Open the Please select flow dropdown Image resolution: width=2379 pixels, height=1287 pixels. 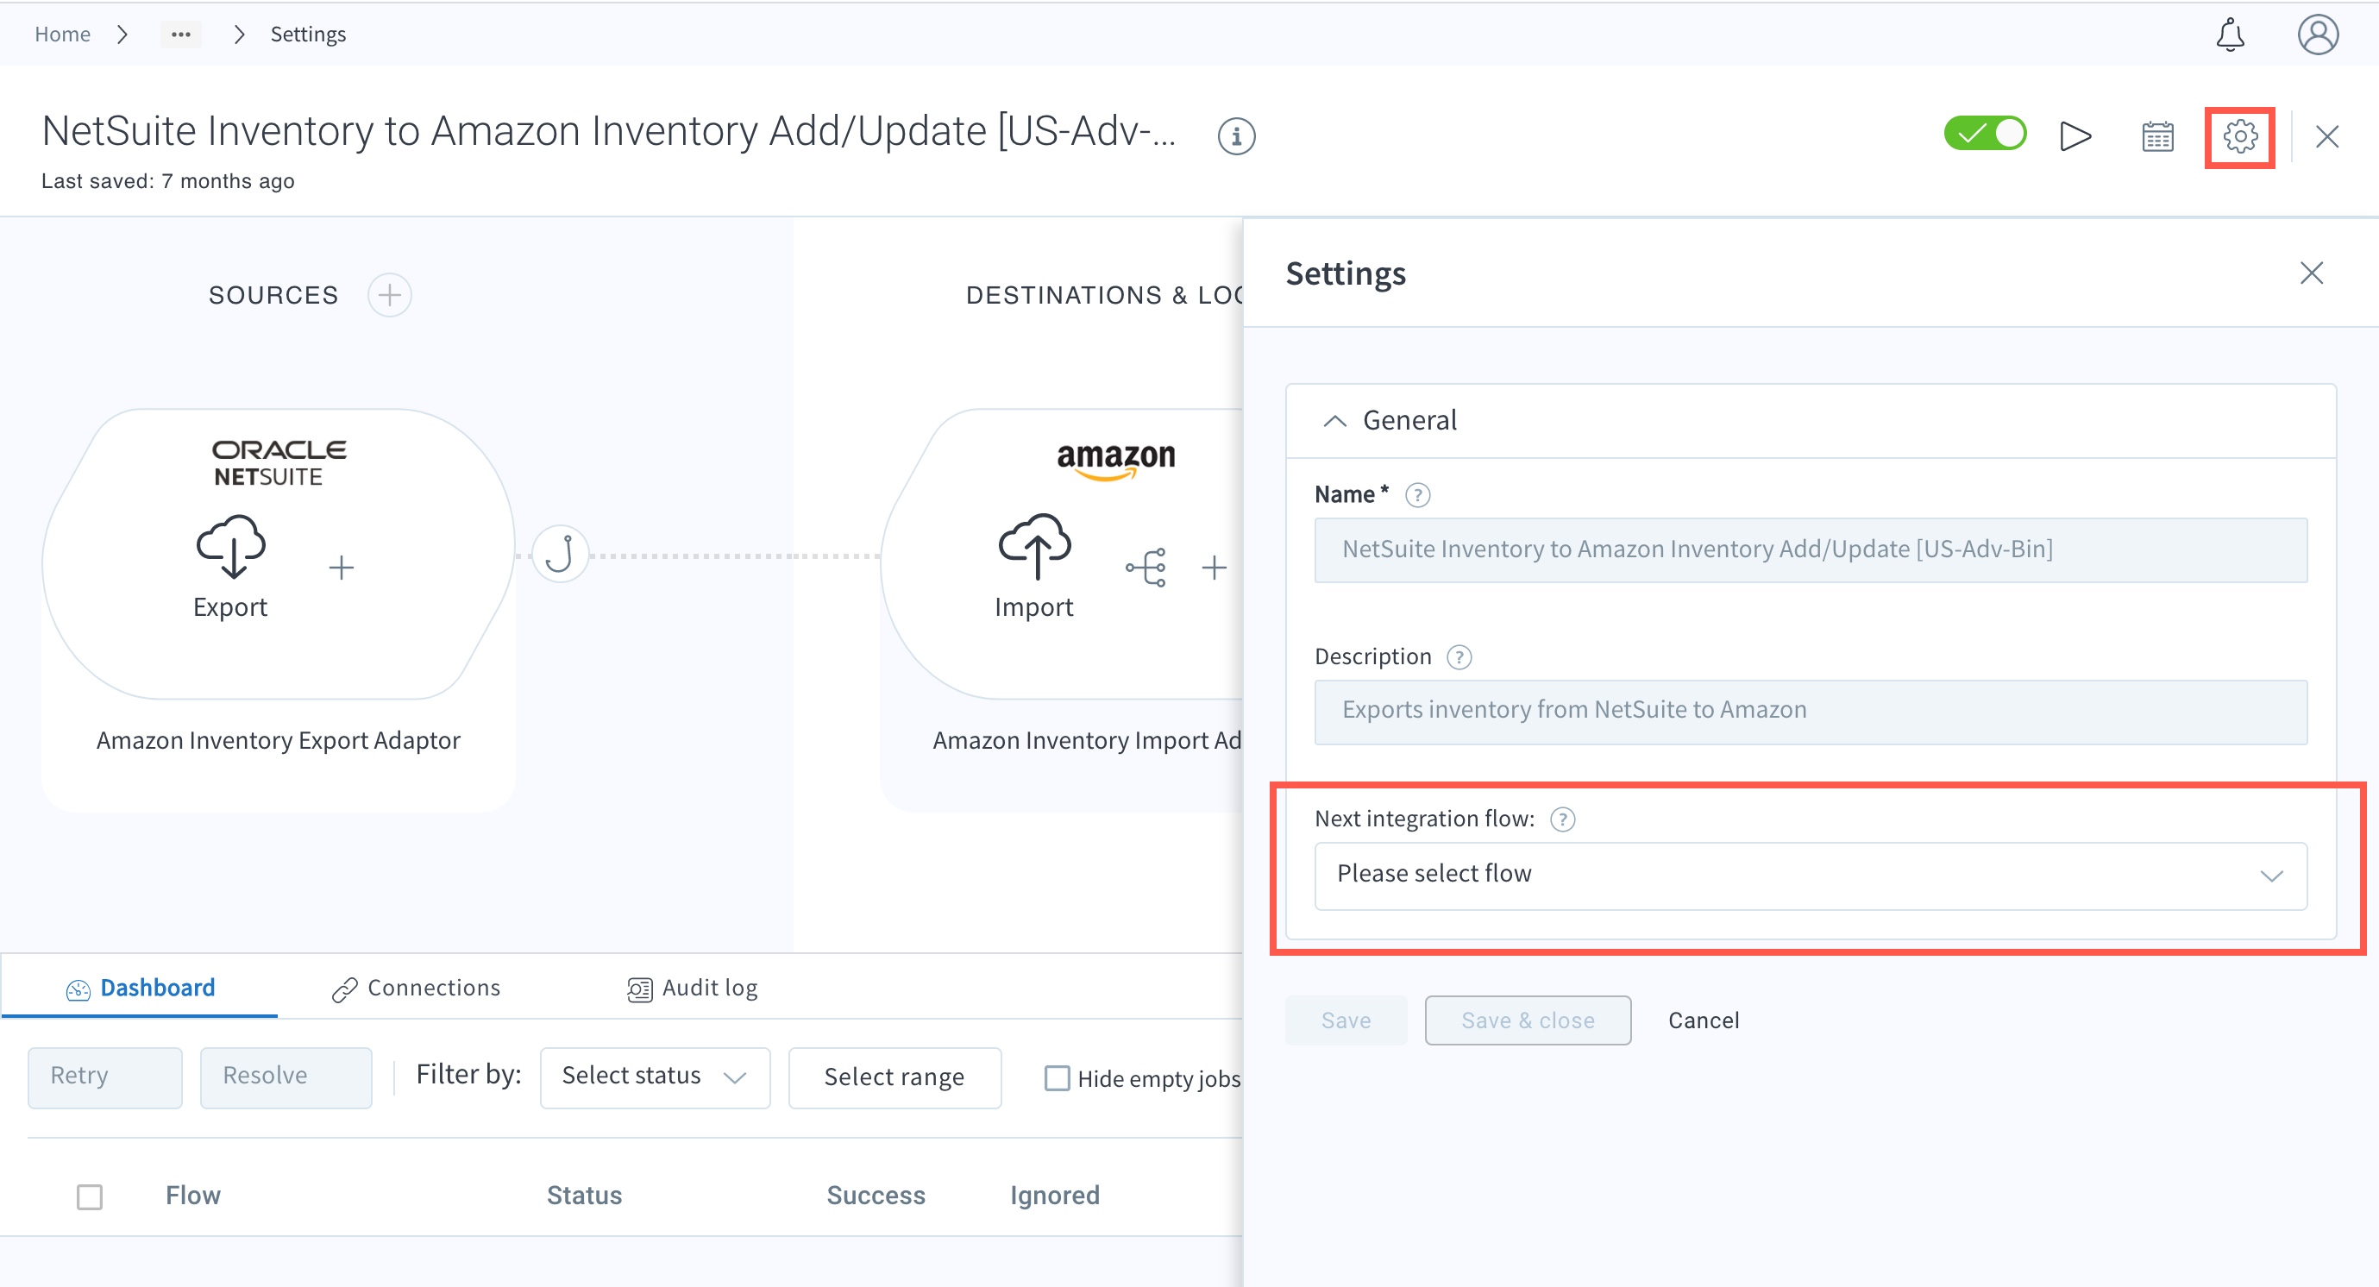pos(1810,876)
